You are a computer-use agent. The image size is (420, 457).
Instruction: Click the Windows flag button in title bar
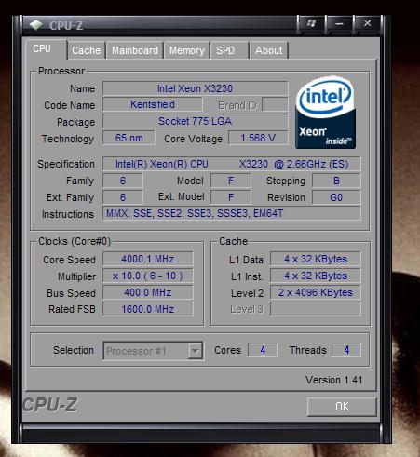[311, 23]
